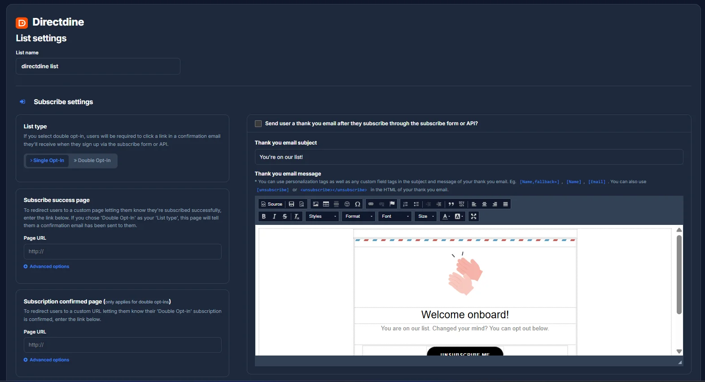705x382 pixels.
Task: Click the Preview document icon
Action: point(302,204)
